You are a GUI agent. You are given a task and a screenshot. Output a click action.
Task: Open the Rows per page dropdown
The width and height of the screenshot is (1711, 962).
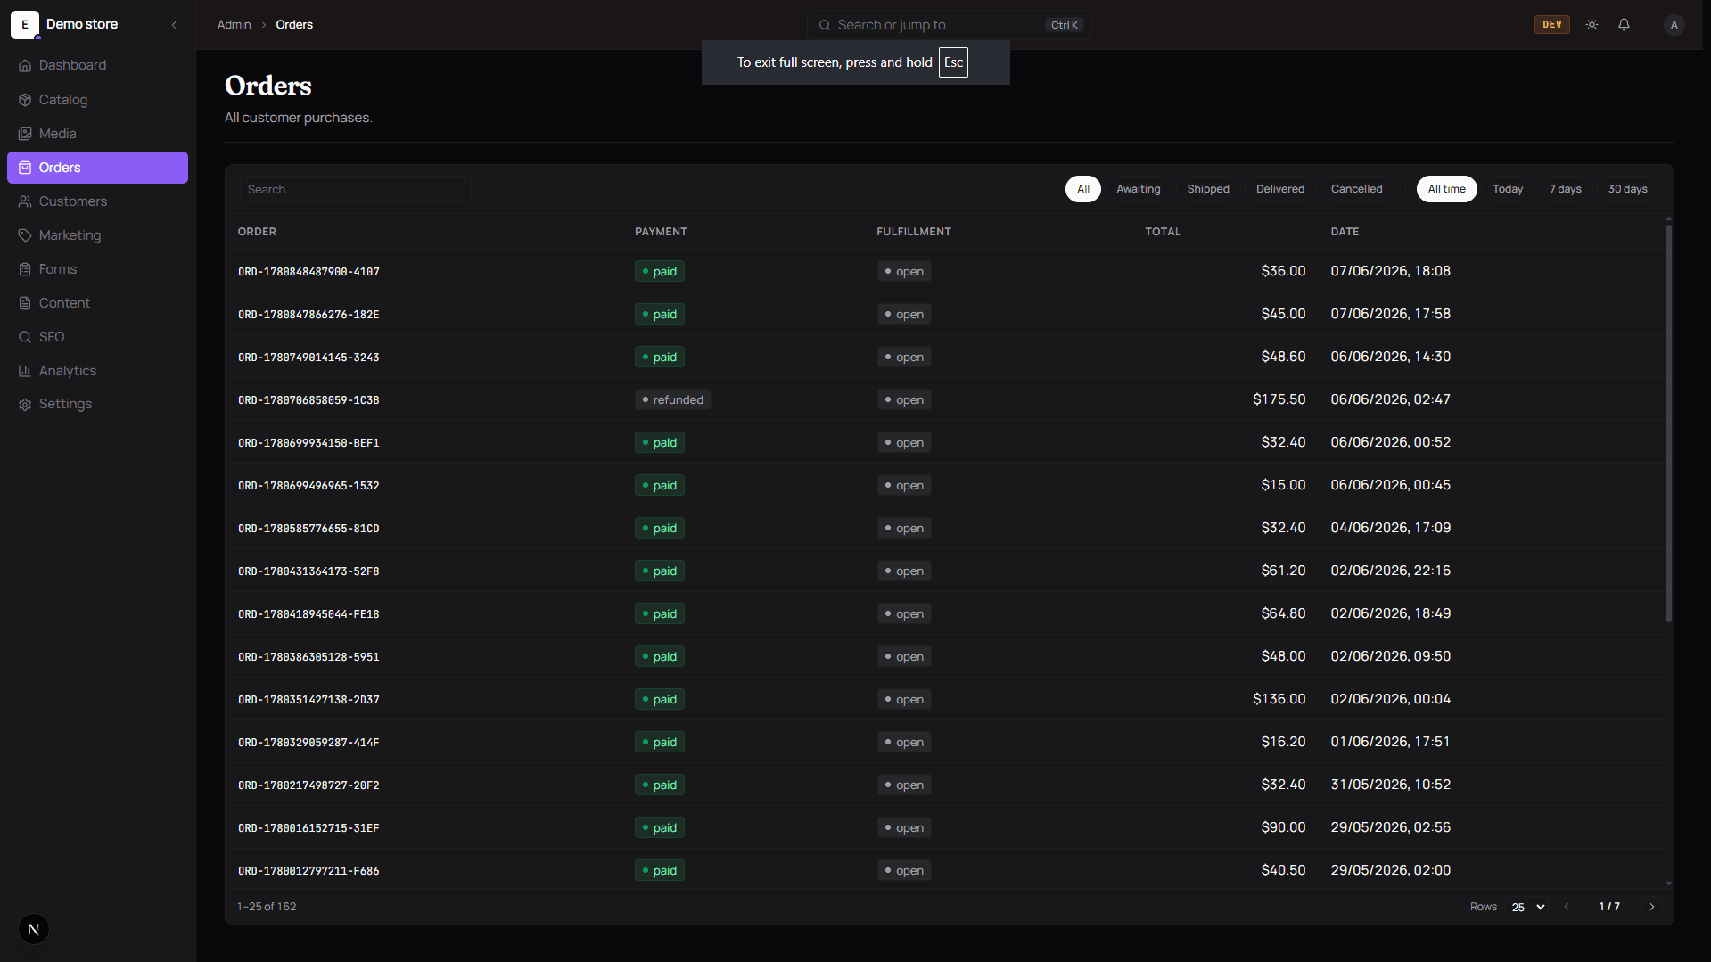tap(1527, 907)
